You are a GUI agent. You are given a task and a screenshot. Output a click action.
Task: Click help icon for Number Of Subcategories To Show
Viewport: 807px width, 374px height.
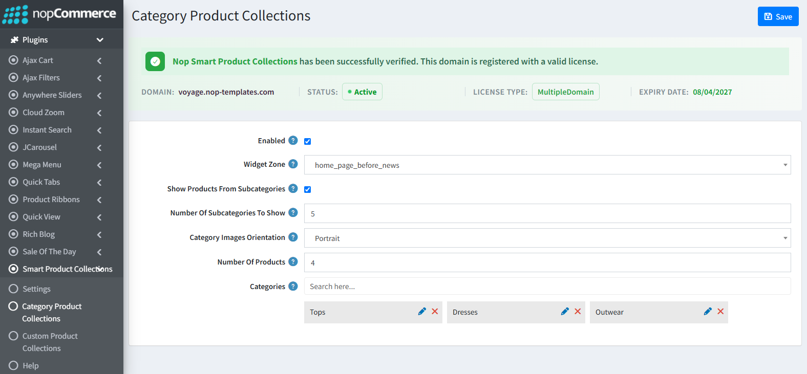[x=293, y=212]
